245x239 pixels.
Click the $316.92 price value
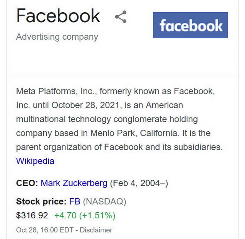(32, 216)
